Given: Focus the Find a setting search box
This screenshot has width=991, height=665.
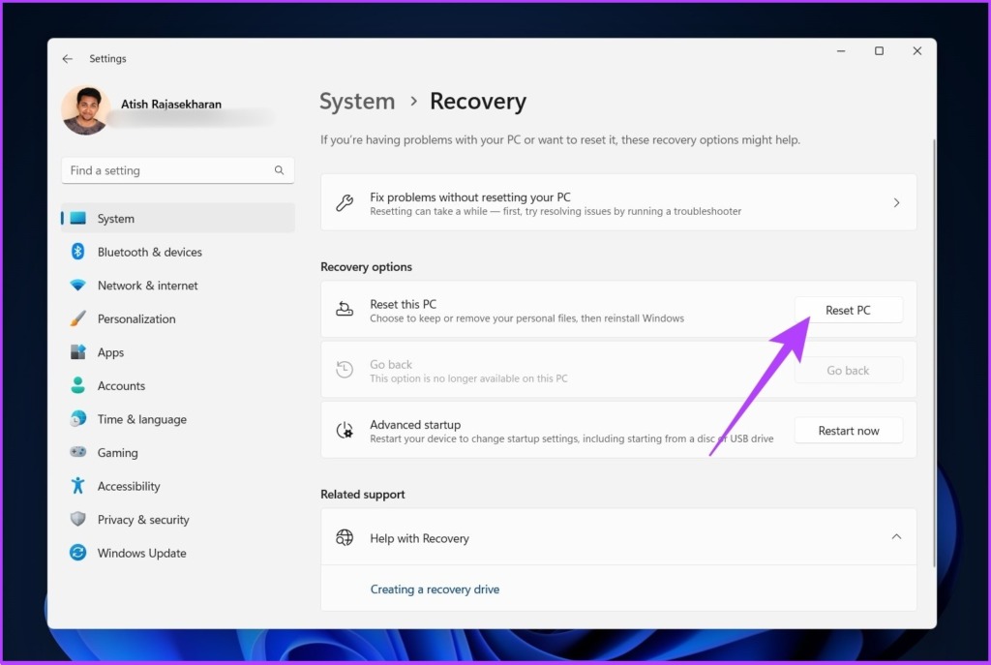Looking at the screenshot, I should [x=178, y=170].
